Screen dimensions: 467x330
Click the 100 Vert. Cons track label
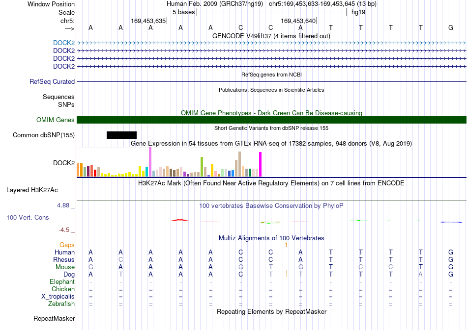point(28,217)
